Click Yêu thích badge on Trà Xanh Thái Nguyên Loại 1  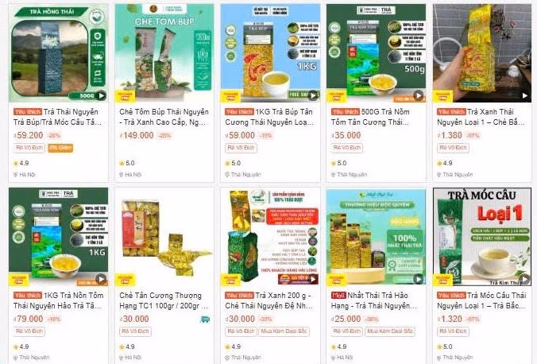(451, 112)
